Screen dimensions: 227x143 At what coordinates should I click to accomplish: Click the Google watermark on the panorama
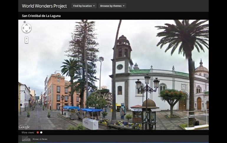(24, 127)
